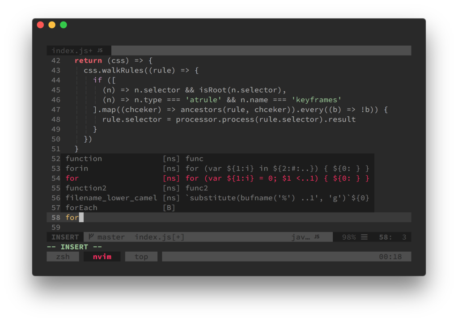Click the 'if' keyword on line 44
458x322 pixels.
tap(98, 80)
